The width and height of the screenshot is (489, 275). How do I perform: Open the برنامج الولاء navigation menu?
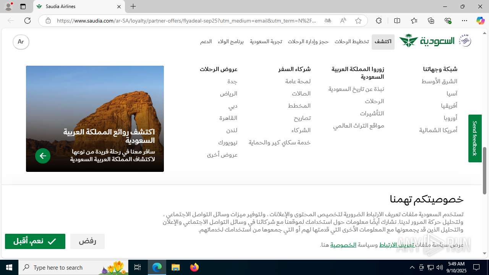tap(231, 42)
